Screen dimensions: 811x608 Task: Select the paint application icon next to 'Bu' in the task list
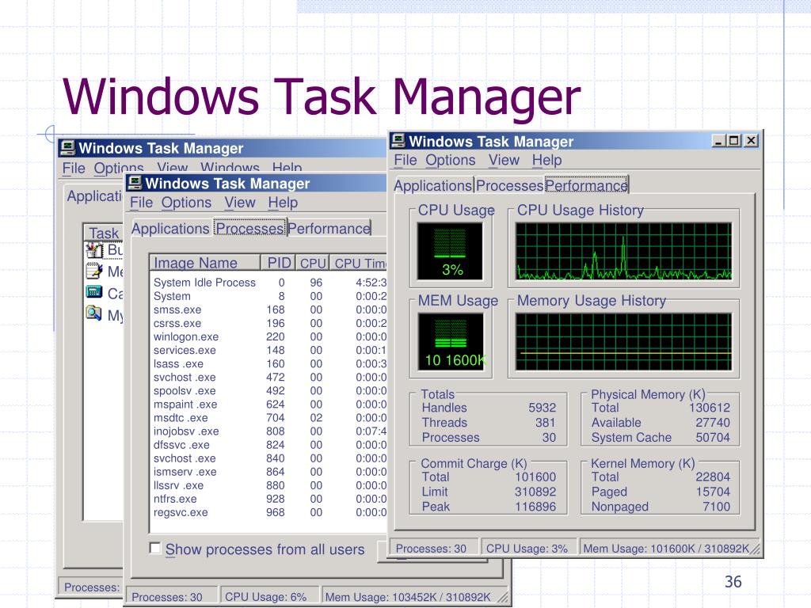click(x=94, y=249)
